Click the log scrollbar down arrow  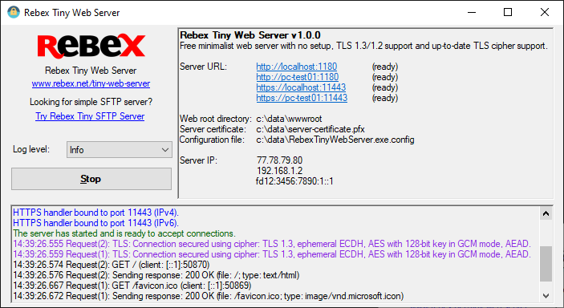[546, 296]
